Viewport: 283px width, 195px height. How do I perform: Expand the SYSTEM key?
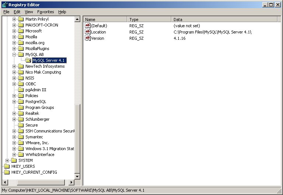[7, 160]
